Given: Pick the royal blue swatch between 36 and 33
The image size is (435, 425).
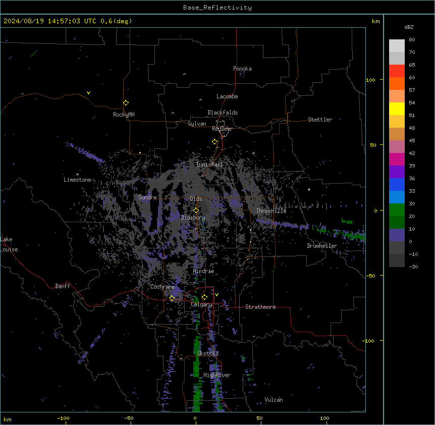Looking at the screenshot, I should (x=397, y=184).
